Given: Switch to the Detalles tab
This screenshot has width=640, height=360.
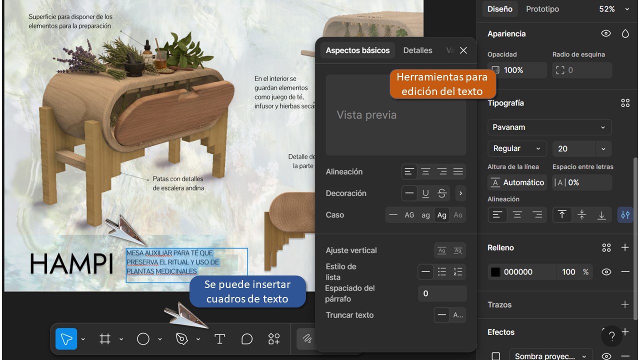Looking at the screenshot, I should (417, 50).
